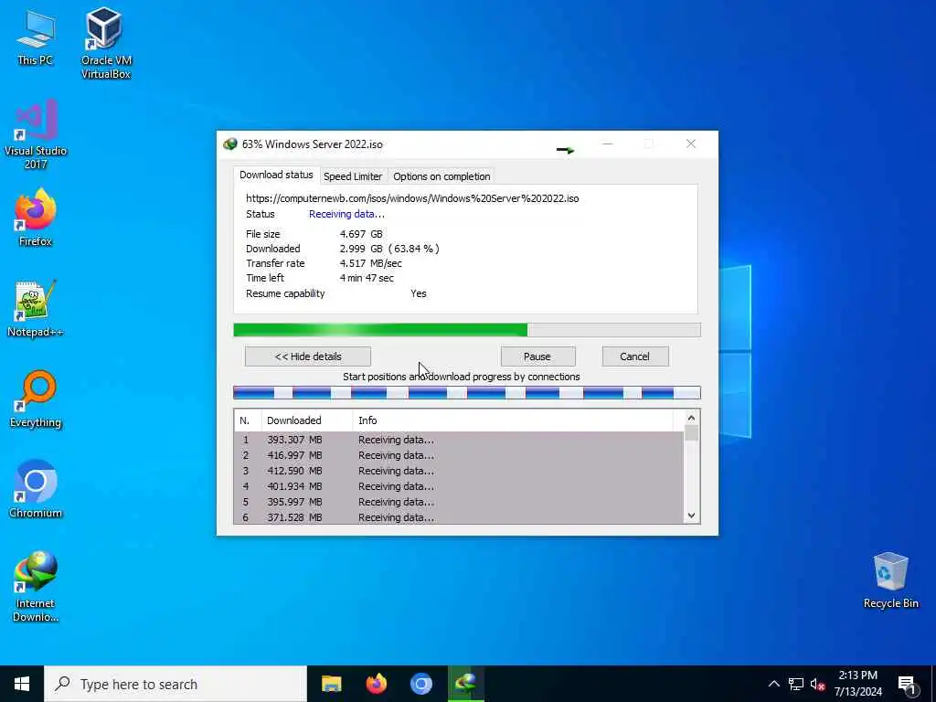
Task: Open Windows Start menu
Action: (x=22, y=684)
